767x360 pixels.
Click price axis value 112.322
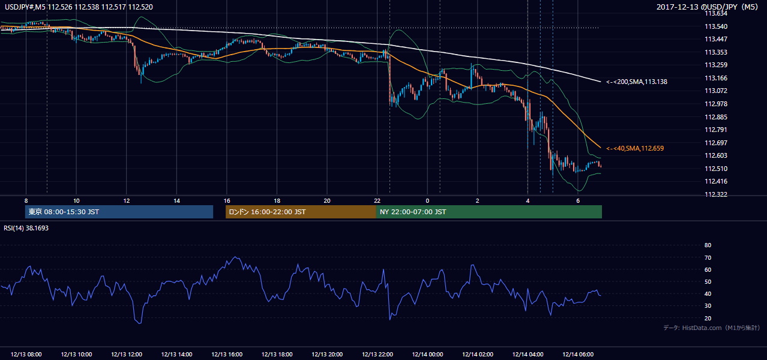[x=715, y=194]
